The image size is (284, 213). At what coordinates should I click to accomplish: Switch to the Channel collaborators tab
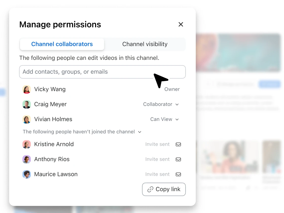coord(62,44)
